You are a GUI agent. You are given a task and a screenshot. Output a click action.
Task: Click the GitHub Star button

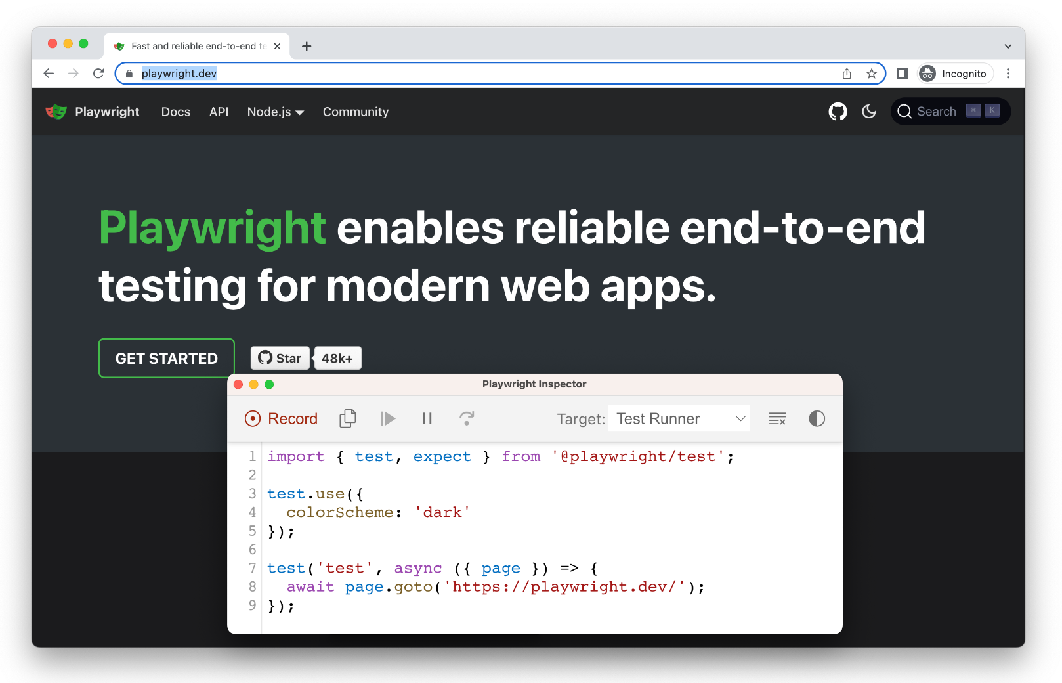[x=280, y=358]
